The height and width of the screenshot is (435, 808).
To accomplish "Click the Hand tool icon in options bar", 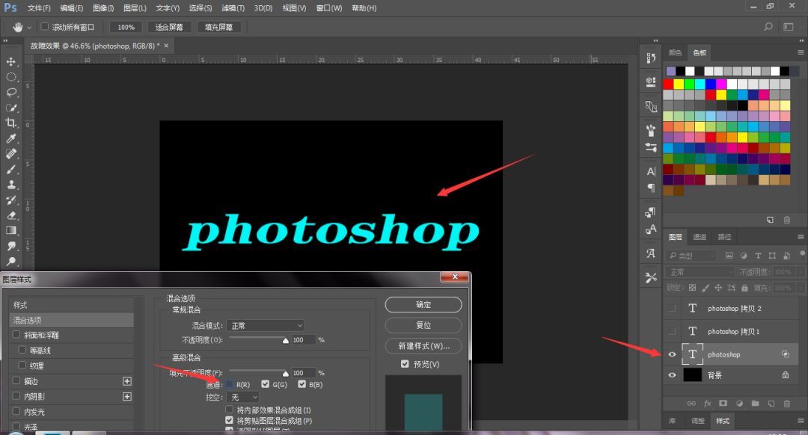I will pyautogui.click(x=17, y=27).
